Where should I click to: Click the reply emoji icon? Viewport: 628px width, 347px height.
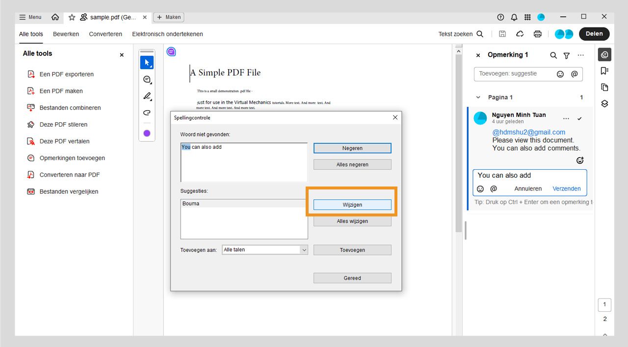(480, 188)
